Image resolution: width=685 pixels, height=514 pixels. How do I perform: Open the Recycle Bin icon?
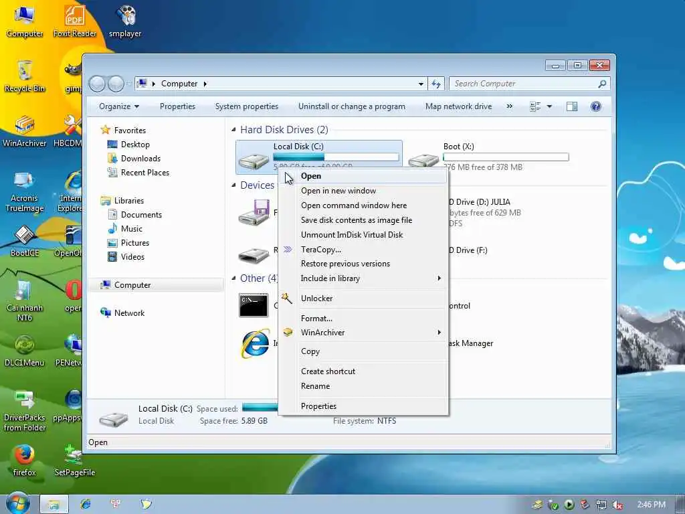pos(25,76)
